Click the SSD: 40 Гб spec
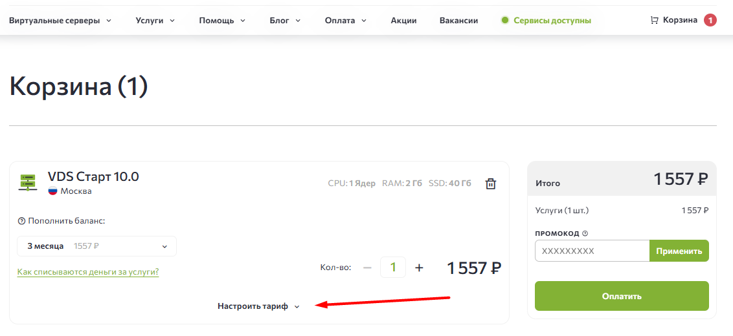733x336 pixels. tap(450, 184)
